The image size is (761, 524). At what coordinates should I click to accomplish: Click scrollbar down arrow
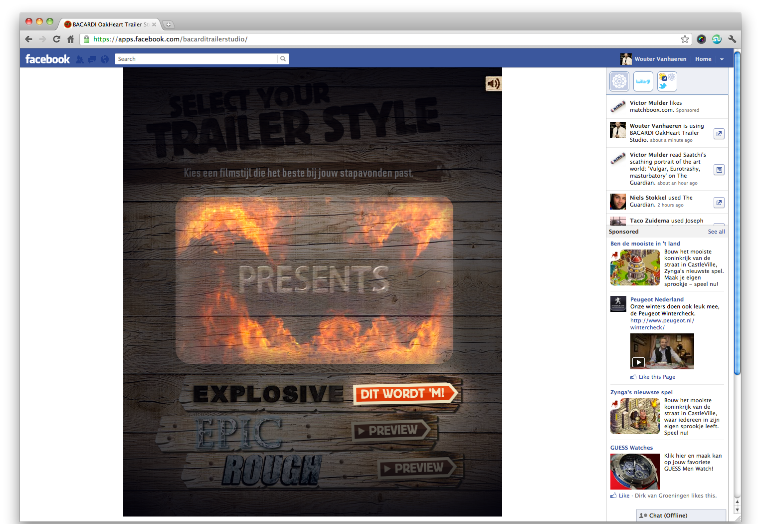737,510
